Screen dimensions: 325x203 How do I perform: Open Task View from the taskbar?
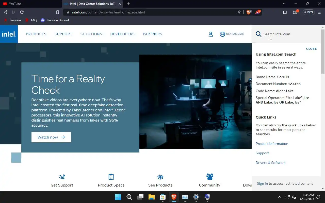tap(140, 197)
